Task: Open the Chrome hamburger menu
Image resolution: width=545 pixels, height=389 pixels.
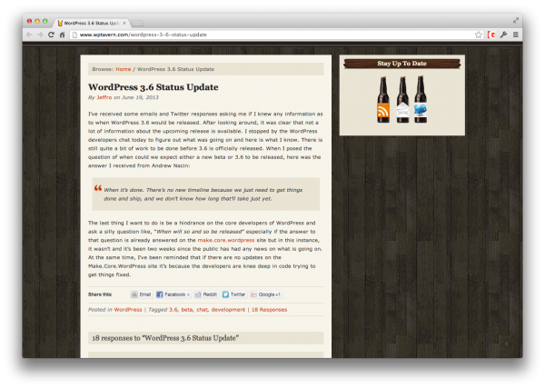Action: (x=516, y=35)
